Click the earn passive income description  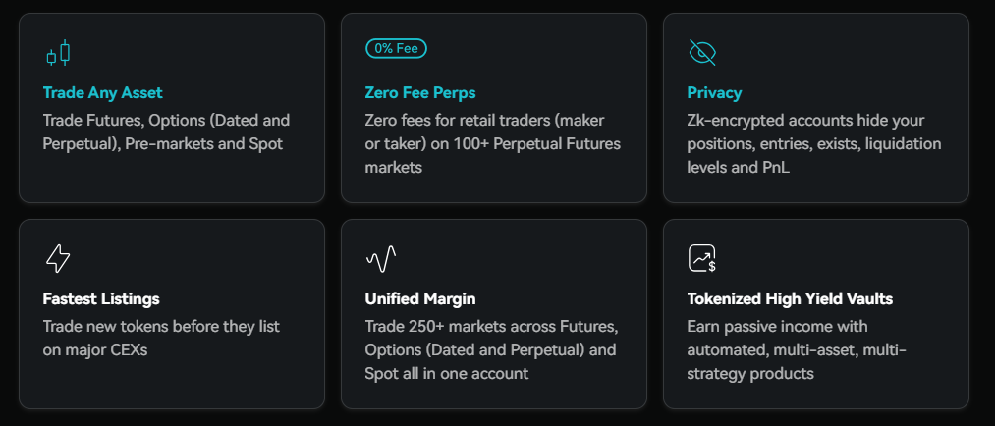pos(794,349)
